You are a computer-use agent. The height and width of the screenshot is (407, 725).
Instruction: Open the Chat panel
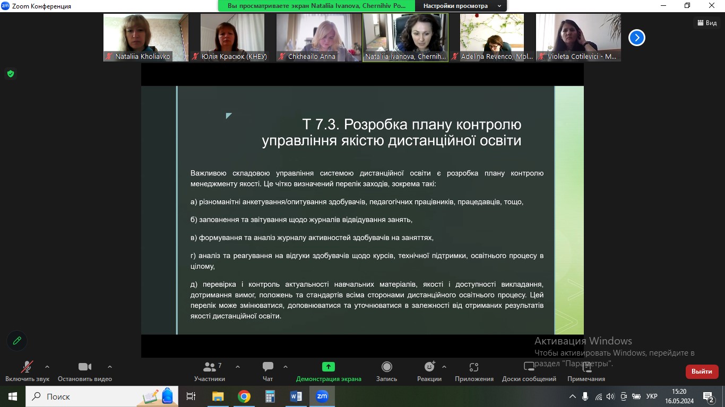tap(267, 371)
